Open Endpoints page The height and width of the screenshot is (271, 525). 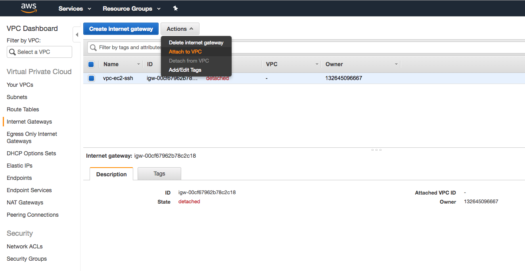tap(19, 178)
